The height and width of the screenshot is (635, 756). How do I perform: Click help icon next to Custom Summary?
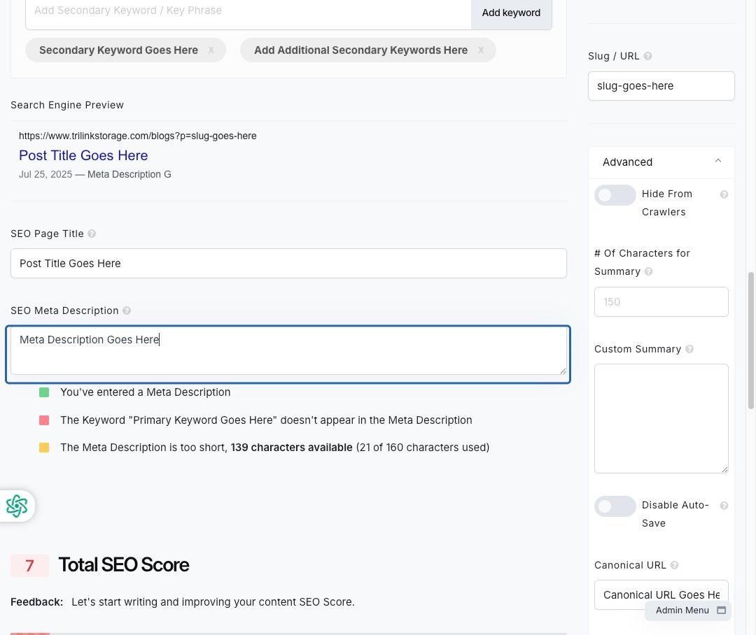689,349
